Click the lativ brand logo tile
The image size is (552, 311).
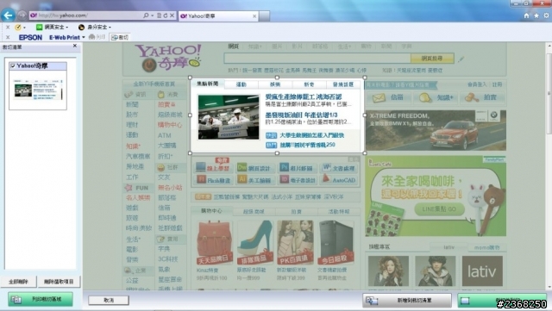click(482, 271)
